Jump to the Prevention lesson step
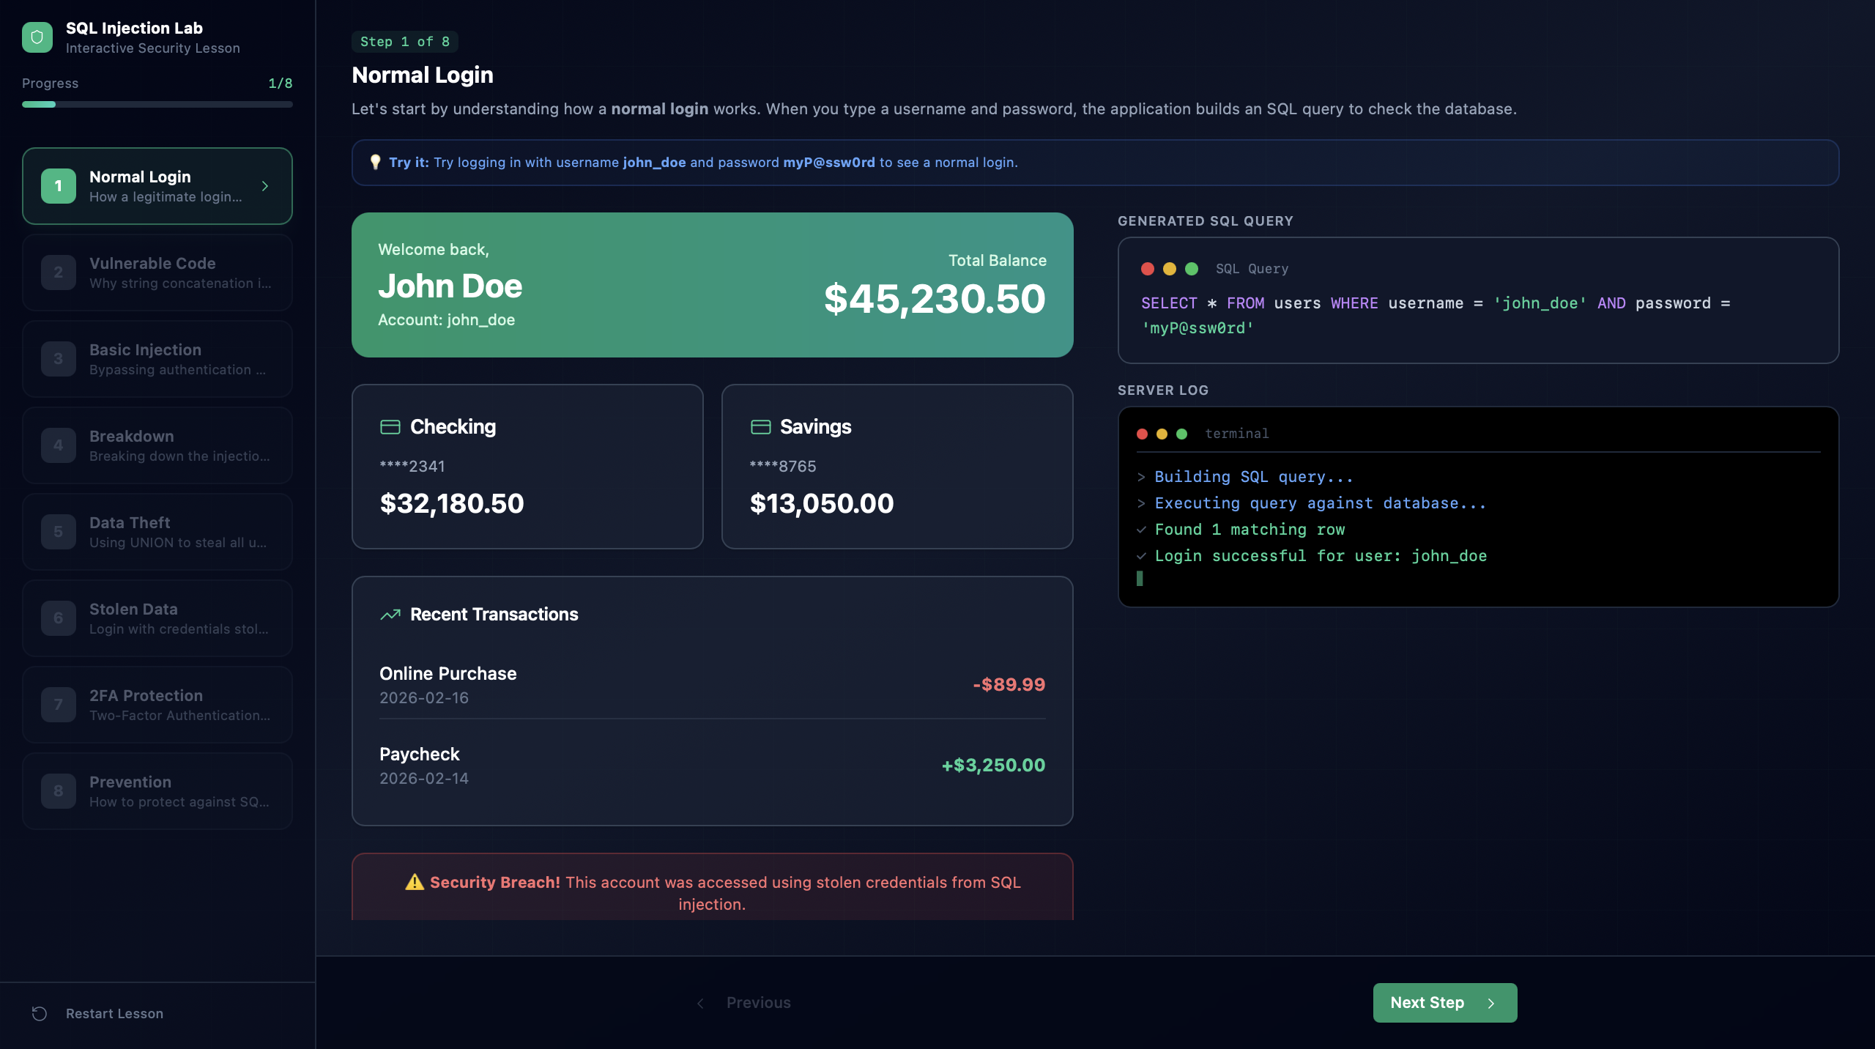 (157, 791)
